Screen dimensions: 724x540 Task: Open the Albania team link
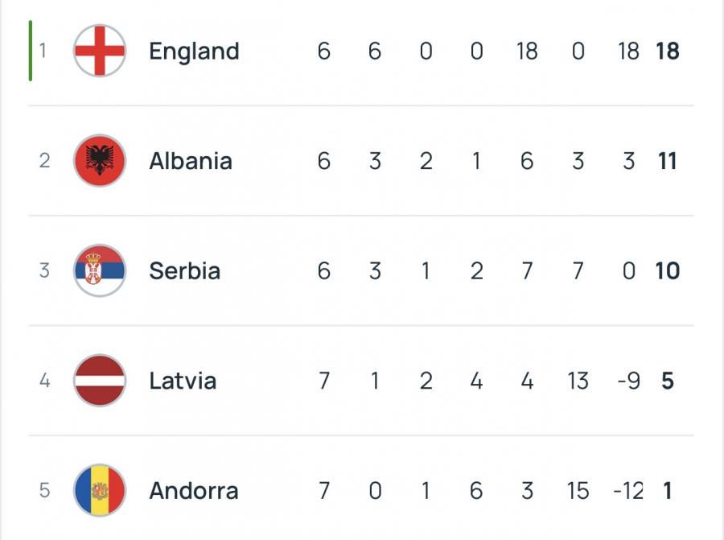(x=191, y=161)
